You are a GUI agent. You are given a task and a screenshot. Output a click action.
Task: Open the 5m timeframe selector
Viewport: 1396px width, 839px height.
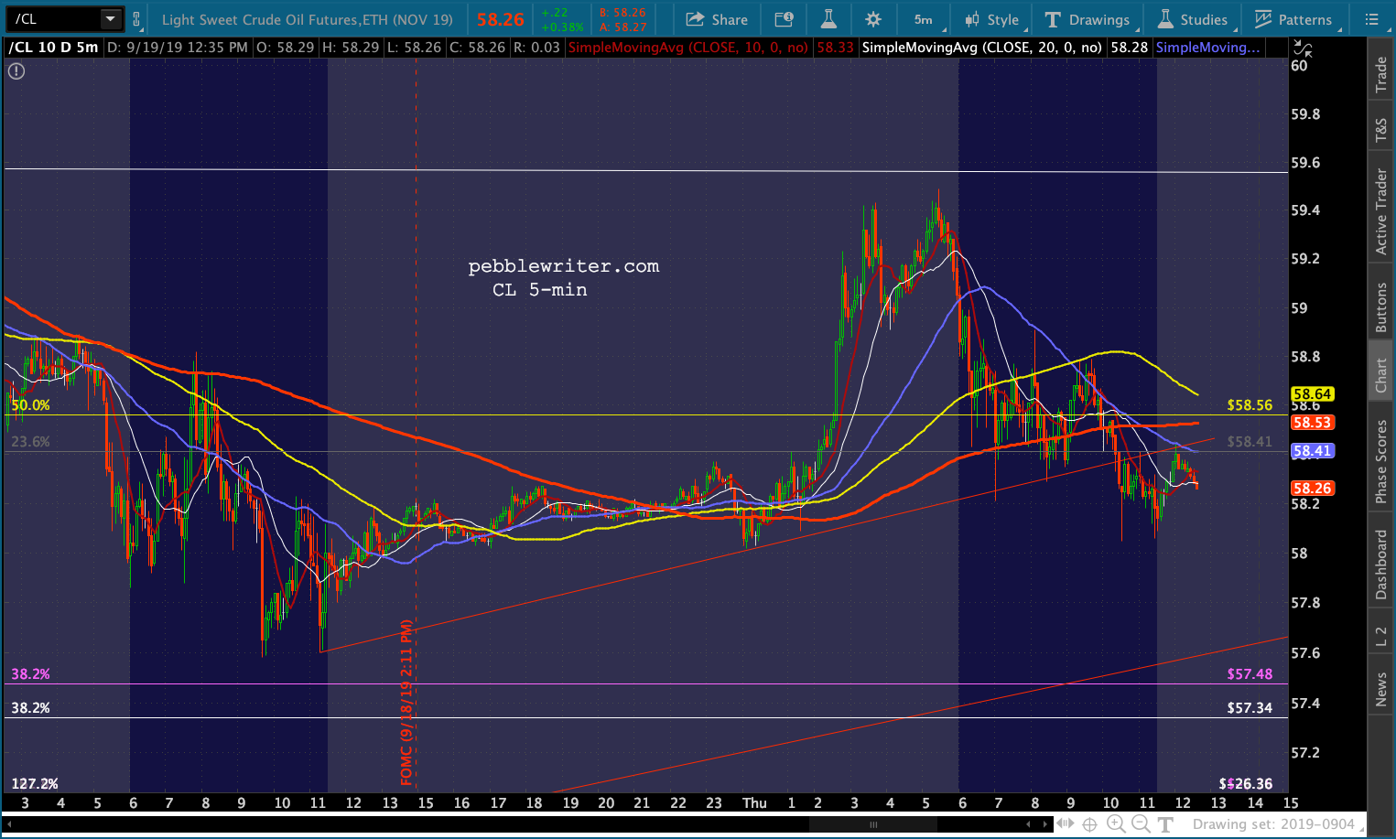click(x=924, y=19)
